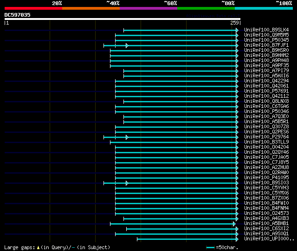Click the yellow query-gap marker in legend
This screenshot has width=297, height=251.
(38, 247)
